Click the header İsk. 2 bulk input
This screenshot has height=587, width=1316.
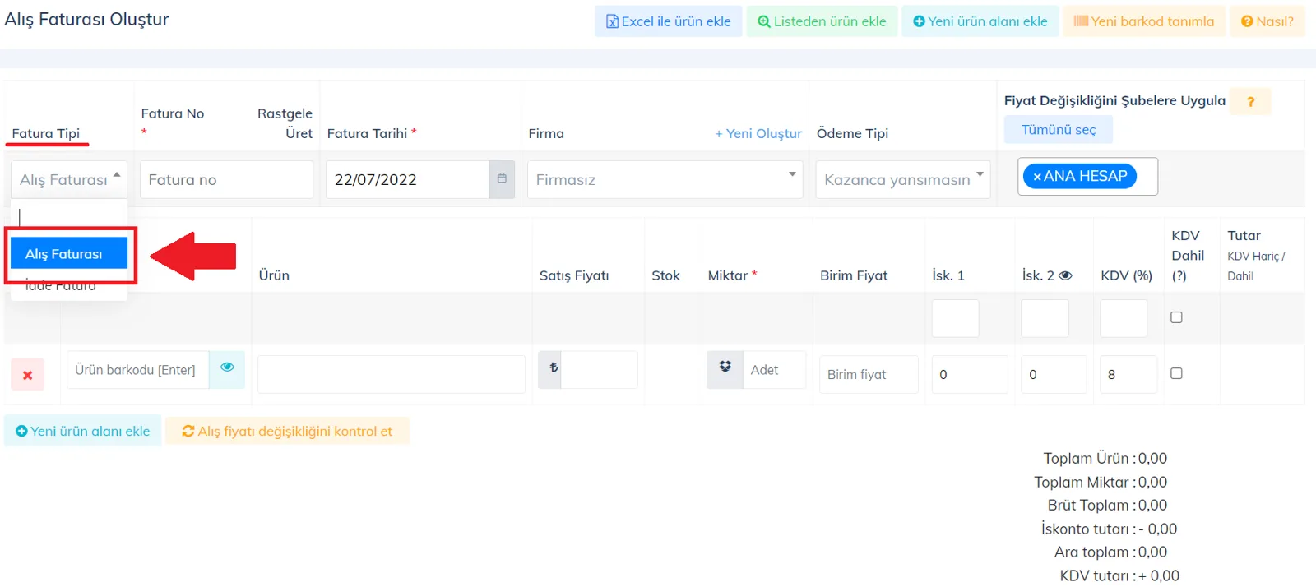pyautogui.click(x=1045, y=318)
